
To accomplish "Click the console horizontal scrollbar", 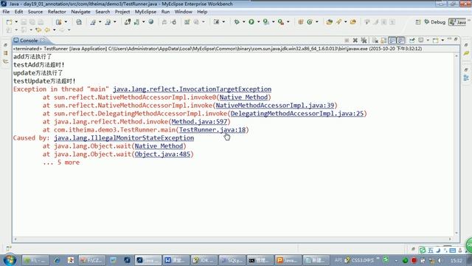I will click(233, 239).
